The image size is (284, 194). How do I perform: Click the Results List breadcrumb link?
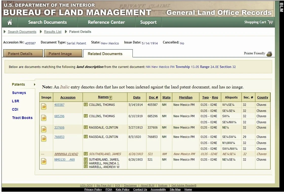pyautogui.click(x=53, y=32)
